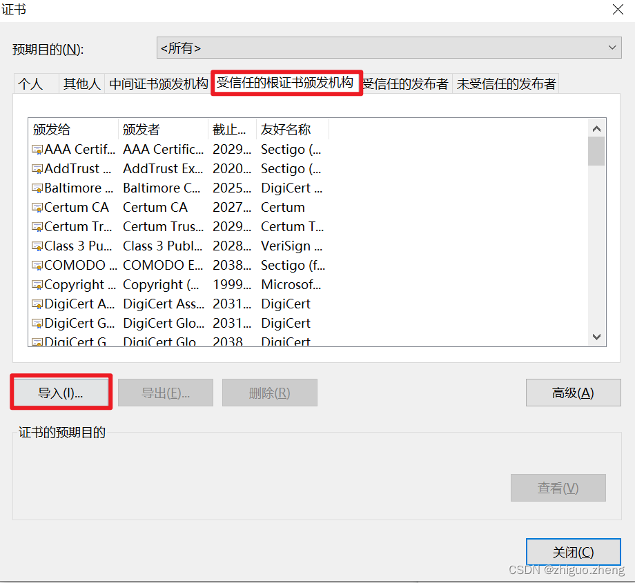
Task: Click the 查看(V) button
Action: tap(558, 488)
